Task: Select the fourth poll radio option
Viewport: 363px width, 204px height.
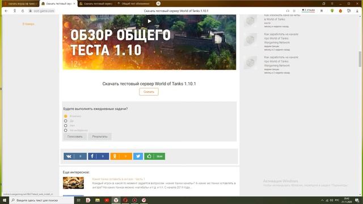Action: 66,130
